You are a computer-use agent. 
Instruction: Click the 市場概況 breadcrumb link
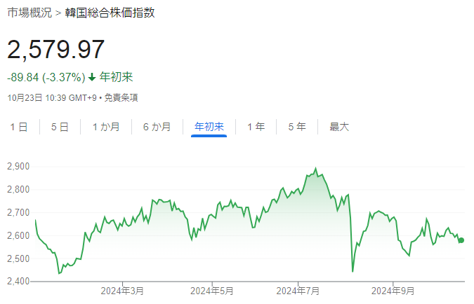[28, 12]
